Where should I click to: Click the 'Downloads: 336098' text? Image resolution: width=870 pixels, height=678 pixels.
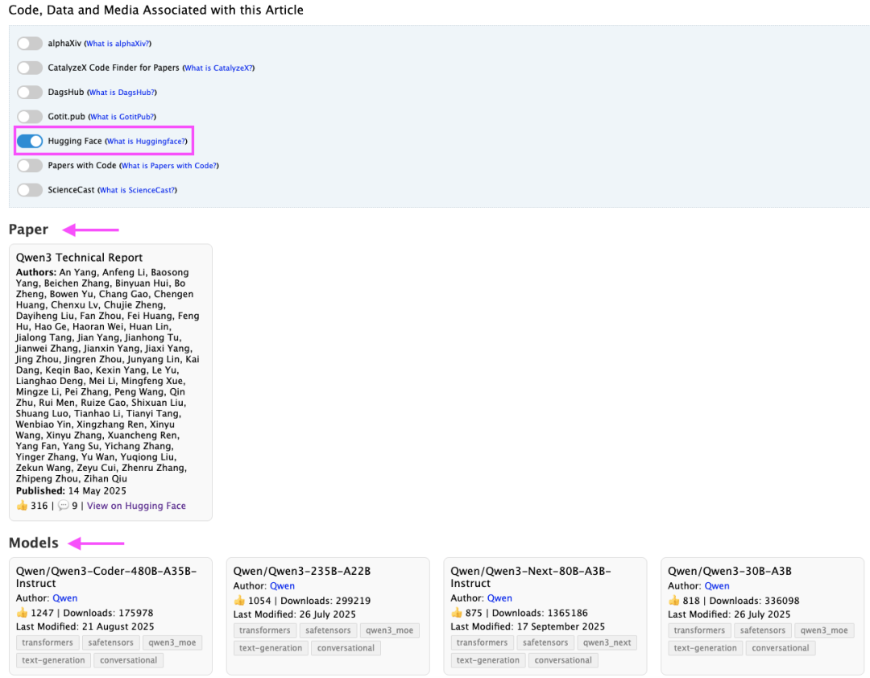[755, 601]
